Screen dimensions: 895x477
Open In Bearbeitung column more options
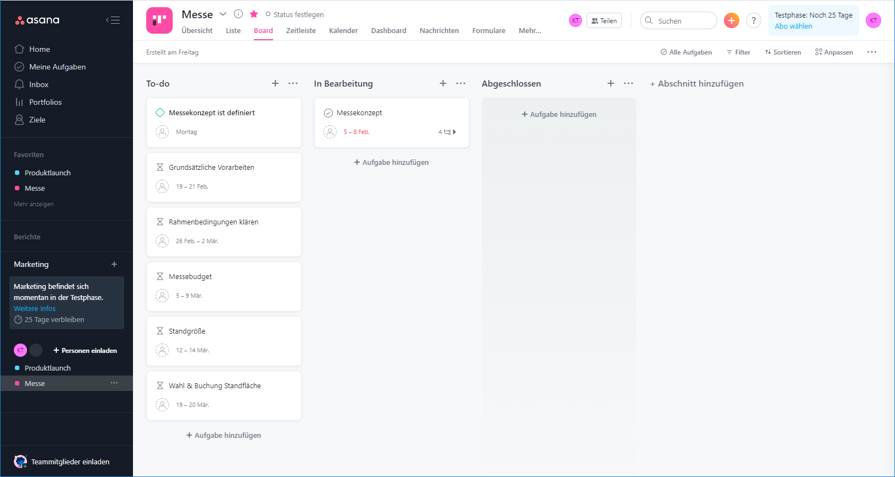tap(461, 83)
